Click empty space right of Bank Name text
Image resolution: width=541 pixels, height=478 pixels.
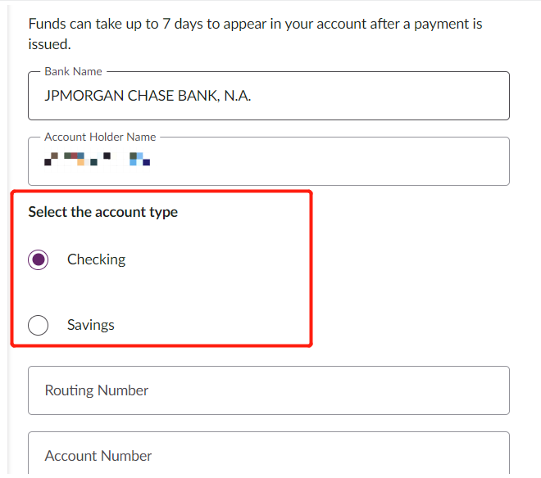[x=385, y=96]
